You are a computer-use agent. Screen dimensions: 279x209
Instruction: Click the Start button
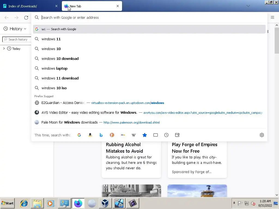7,203
